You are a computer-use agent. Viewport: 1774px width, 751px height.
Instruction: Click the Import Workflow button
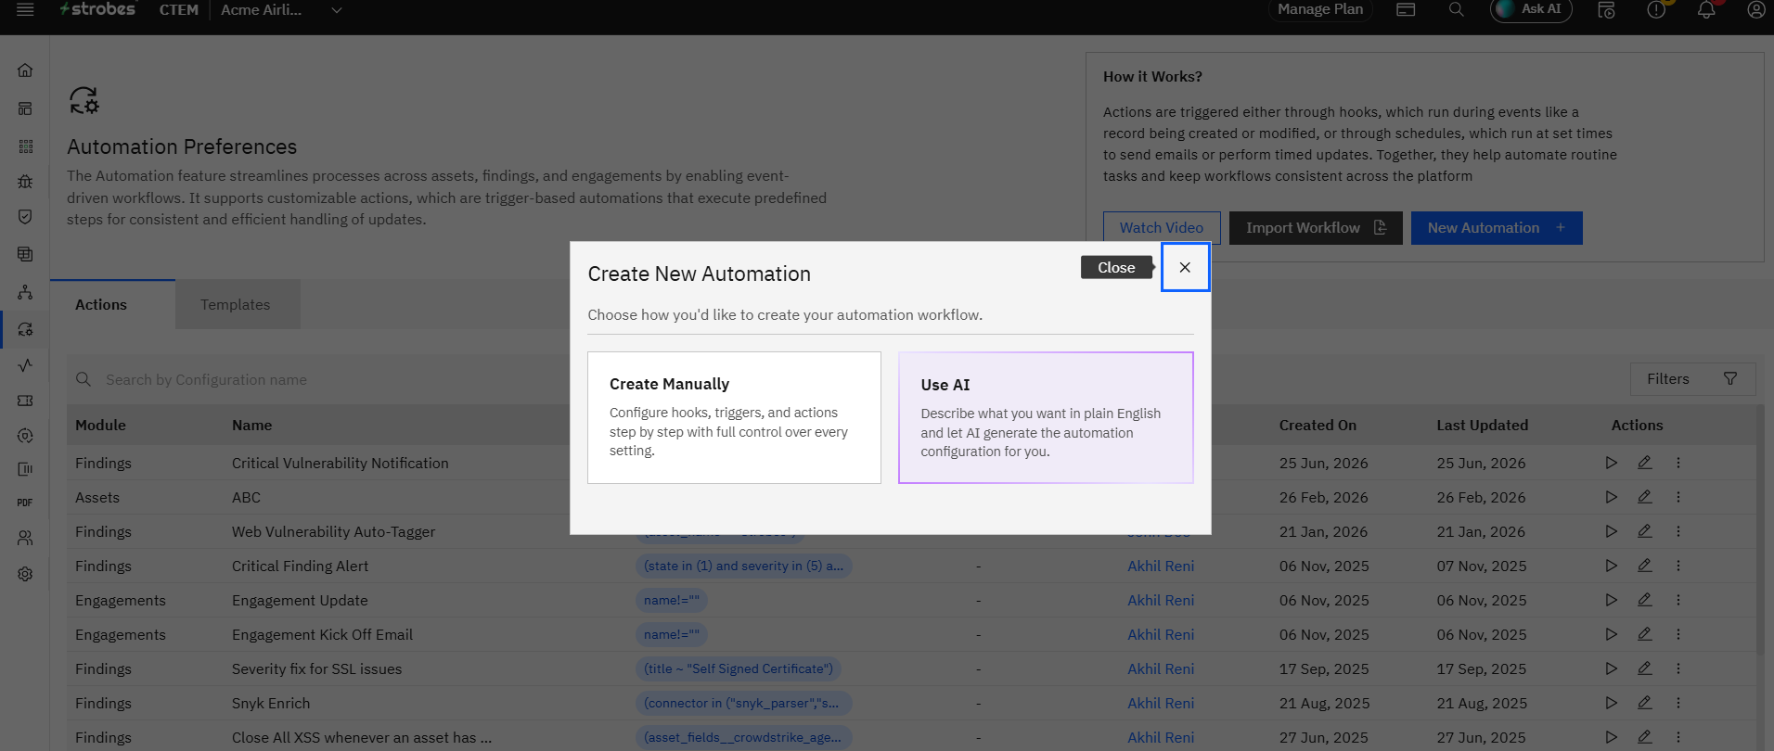[1316, 228]
